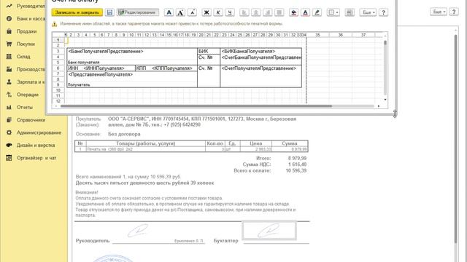Open the font selection 'A' icon
Image resolution: width=467 pixels, height=262 pixels.
pos(169,12)
